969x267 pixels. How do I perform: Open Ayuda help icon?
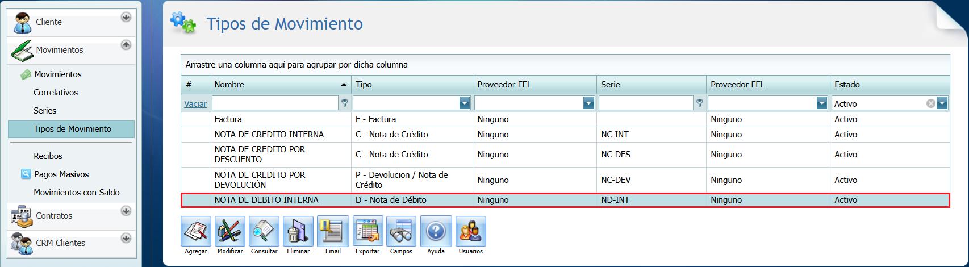pos(436,231)
